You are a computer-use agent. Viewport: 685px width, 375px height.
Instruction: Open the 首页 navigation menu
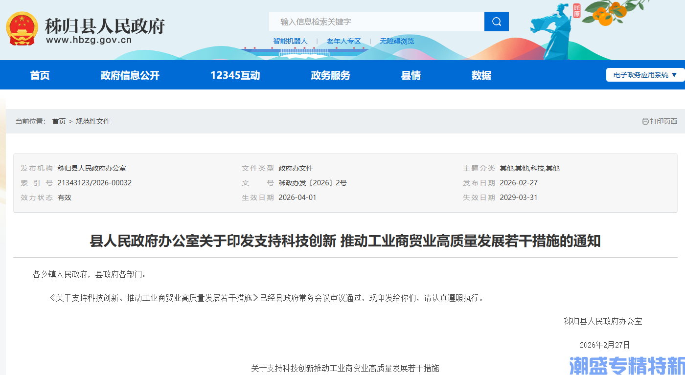(x=40, y=75)
